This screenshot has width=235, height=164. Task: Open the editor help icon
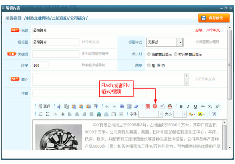click(214, 114)
